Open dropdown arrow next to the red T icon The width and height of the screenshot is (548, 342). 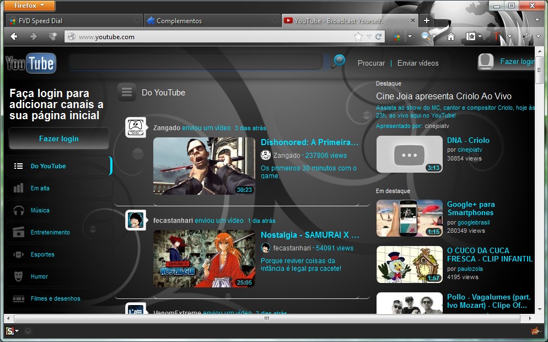tap(509, 36)
